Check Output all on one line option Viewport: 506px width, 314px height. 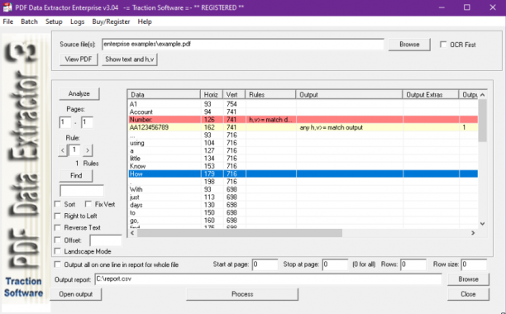coord(57,264)
